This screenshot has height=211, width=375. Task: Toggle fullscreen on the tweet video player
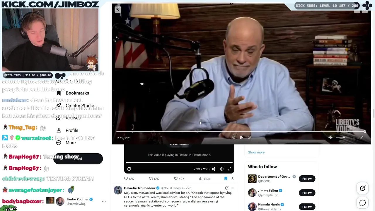tap(230, 169)
